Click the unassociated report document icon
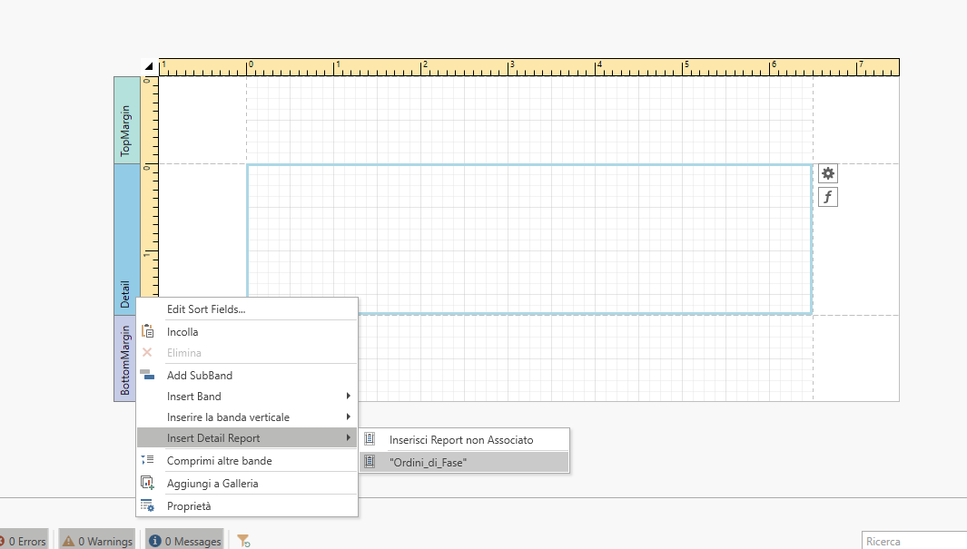Viewport: 967px width, 549px height. coord(370,438)
